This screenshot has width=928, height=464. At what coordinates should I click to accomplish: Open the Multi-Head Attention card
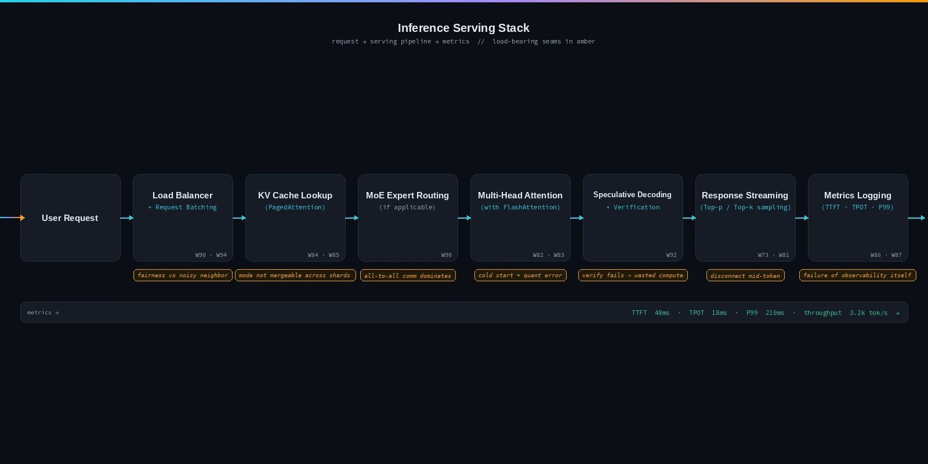[x=520, y=217]
